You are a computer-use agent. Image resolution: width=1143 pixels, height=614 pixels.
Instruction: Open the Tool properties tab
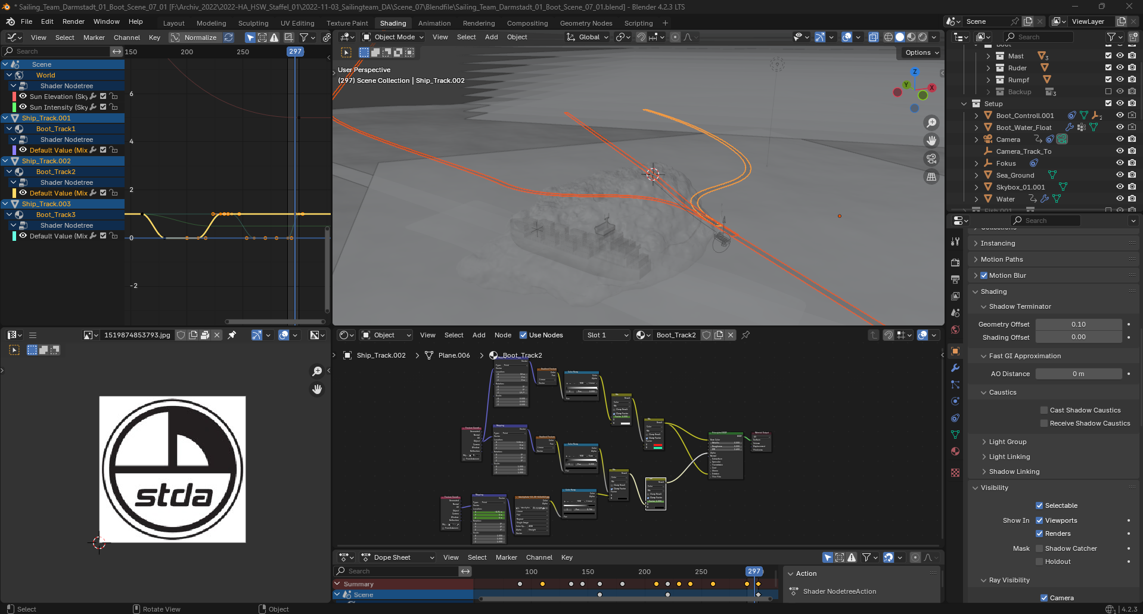point(955,241)
